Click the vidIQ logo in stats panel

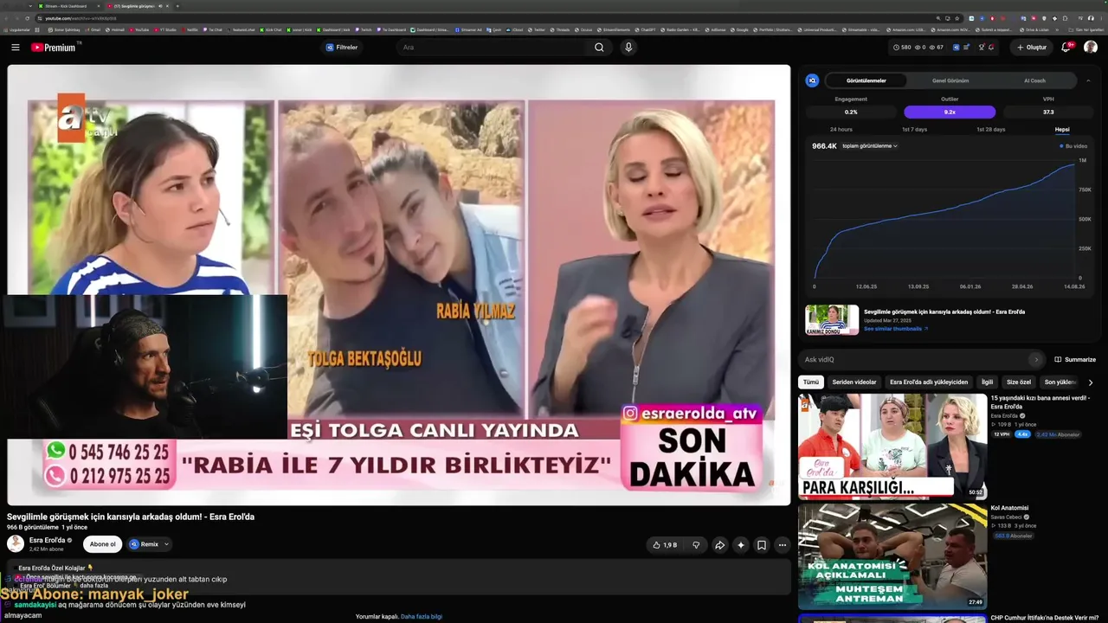tap(812, 80)
